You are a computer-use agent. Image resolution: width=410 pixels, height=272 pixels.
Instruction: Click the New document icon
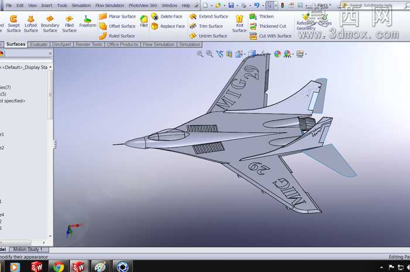click(x=205, y=5)
